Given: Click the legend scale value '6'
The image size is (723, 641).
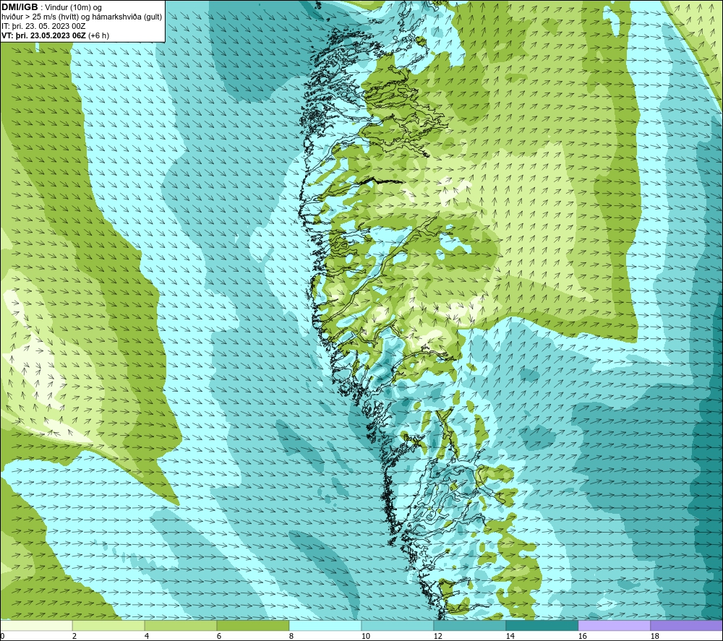Looking at the screenshot, I should click(x=219, y=636).
